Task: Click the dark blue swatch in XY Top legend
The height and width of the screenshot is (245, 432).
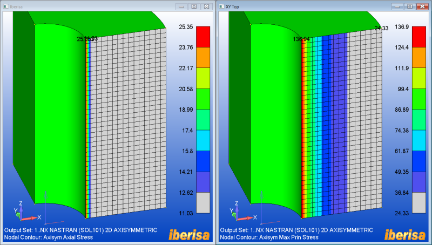Action: (x=419, y=161)
